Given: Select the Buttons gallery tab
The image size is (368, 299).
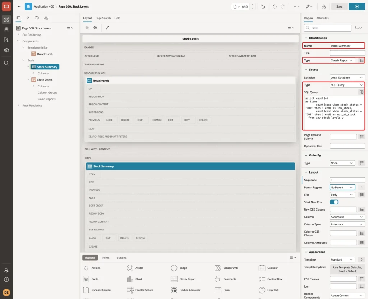Looking at the screenshot, I should (x=121, y=258).
